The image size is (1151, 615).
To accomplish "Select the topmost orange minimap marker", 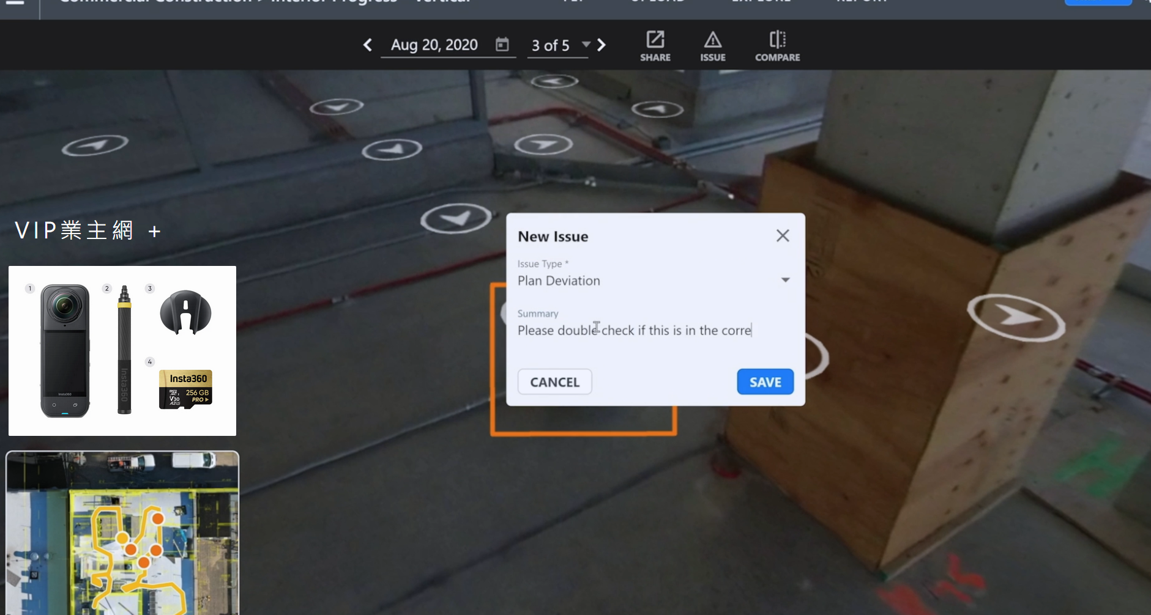I will point(158,519).
